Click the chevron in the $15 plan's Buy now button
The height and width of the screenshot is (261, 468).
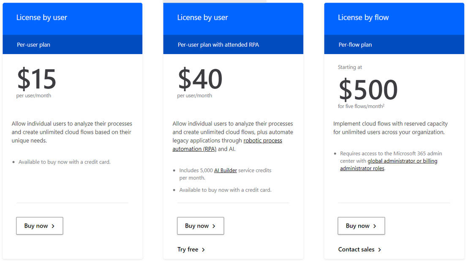pos(53,226)
